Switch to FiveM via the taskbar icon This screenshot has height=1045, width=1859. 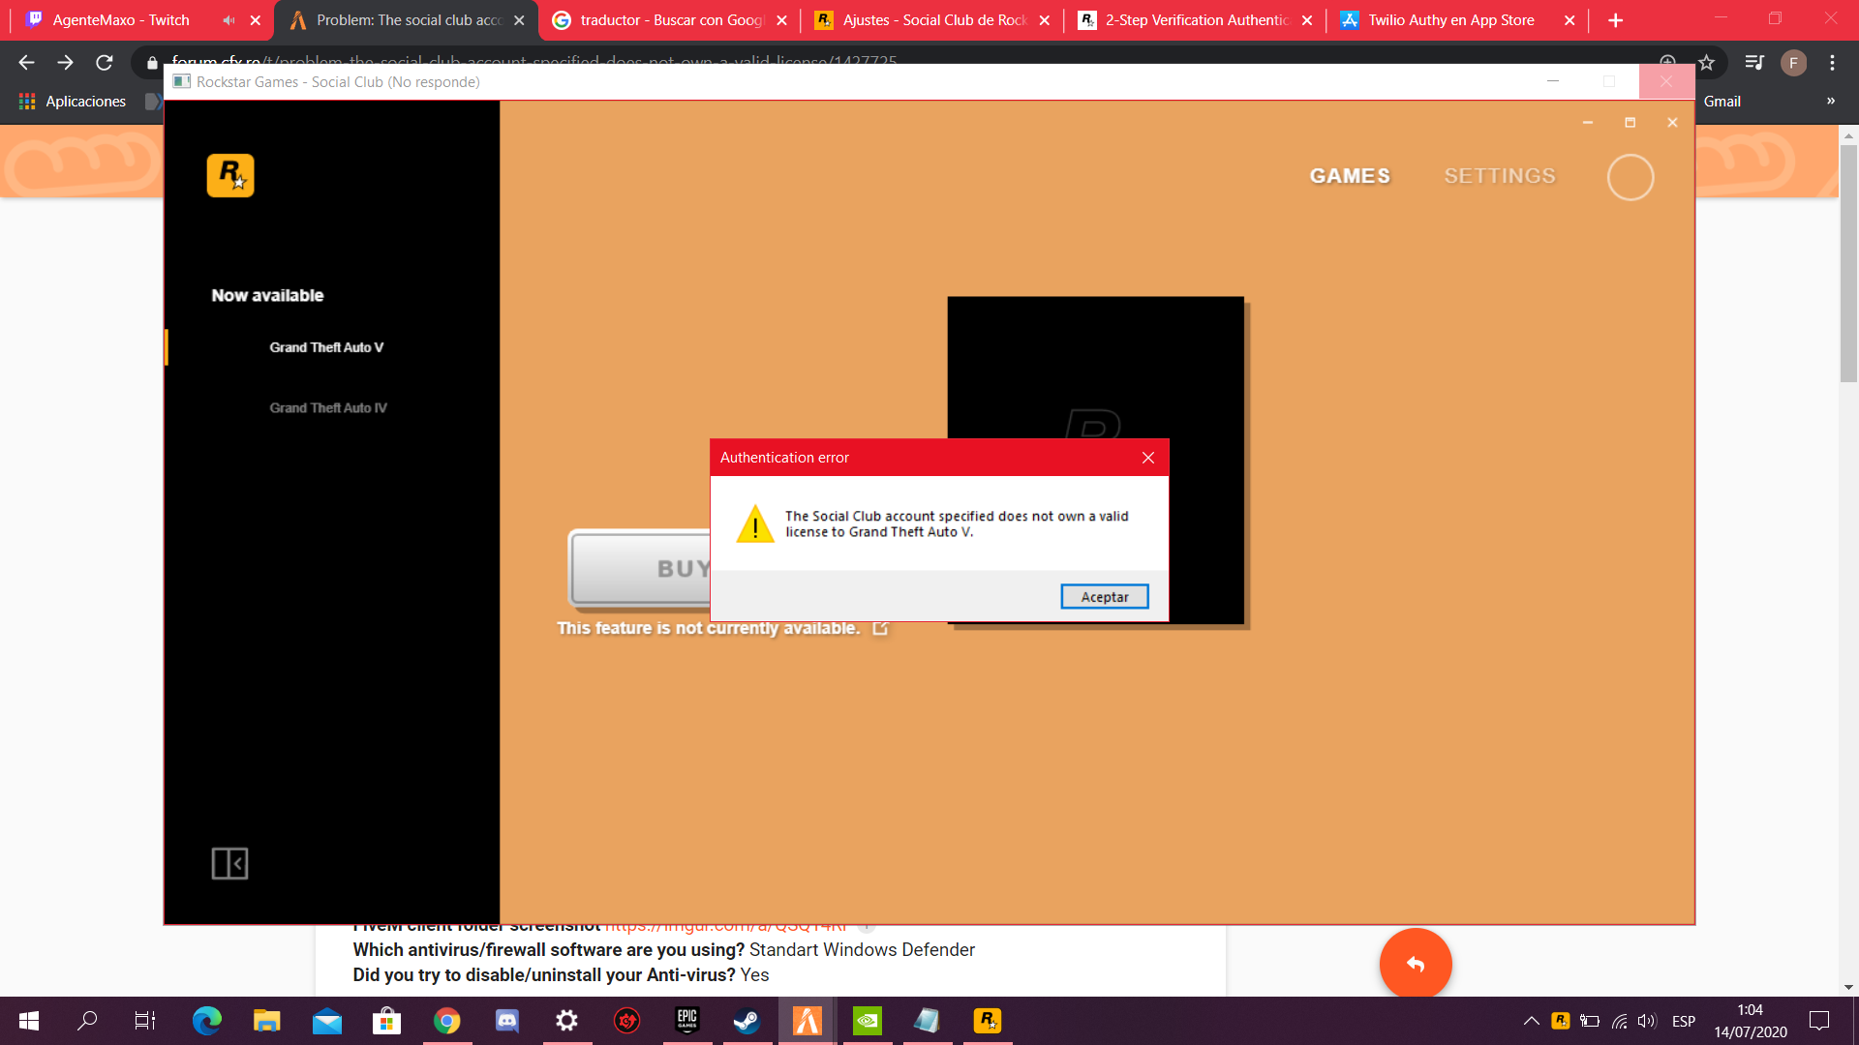click(x=808, y=1021)
